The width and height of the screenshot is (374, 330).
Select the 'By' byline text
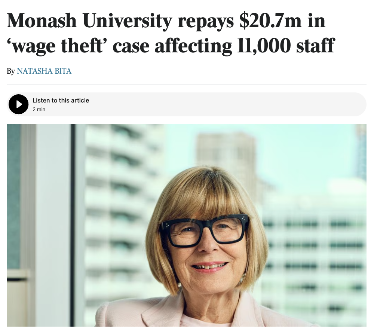click(x=11, y=71)
